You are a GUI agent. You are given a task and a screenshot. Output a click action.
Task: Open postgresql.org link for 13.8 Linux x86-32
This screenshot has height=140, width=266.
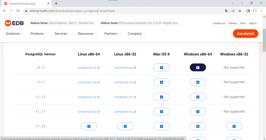125,82
